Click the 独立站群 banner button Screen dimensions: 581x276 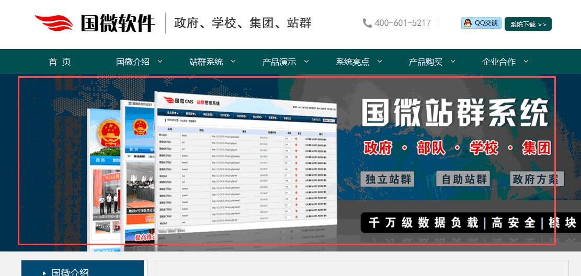(388, 179)
